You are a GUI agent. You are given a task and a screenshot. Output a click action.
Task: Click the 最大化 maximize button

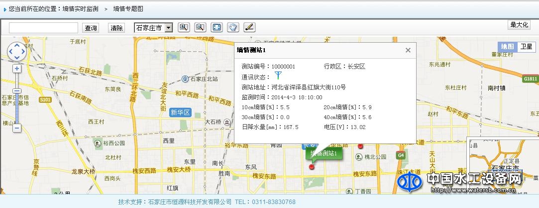(519, 25)
